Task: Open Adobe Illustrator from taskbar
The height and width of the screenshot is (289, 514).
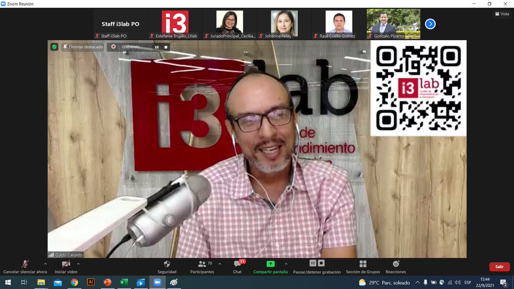Action: pos(91,283)
